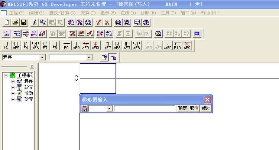
Task: Click the Cut scissors icon
Action: tap(35, 23)
